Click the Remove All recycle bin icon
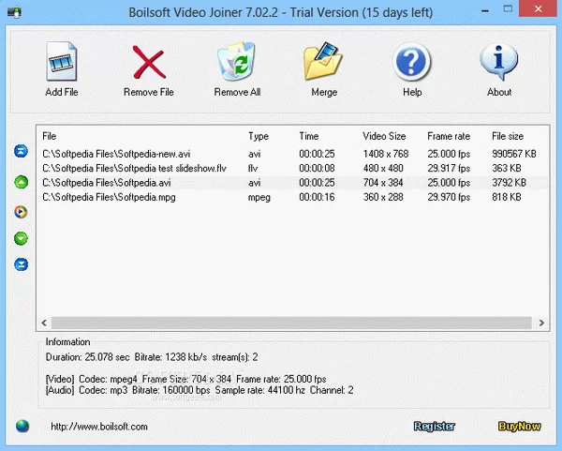 pos(237,61)
